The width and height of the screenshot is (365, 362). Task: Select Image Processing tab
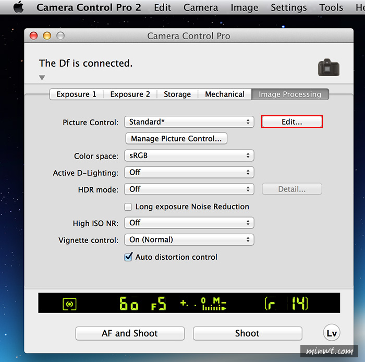290,94
